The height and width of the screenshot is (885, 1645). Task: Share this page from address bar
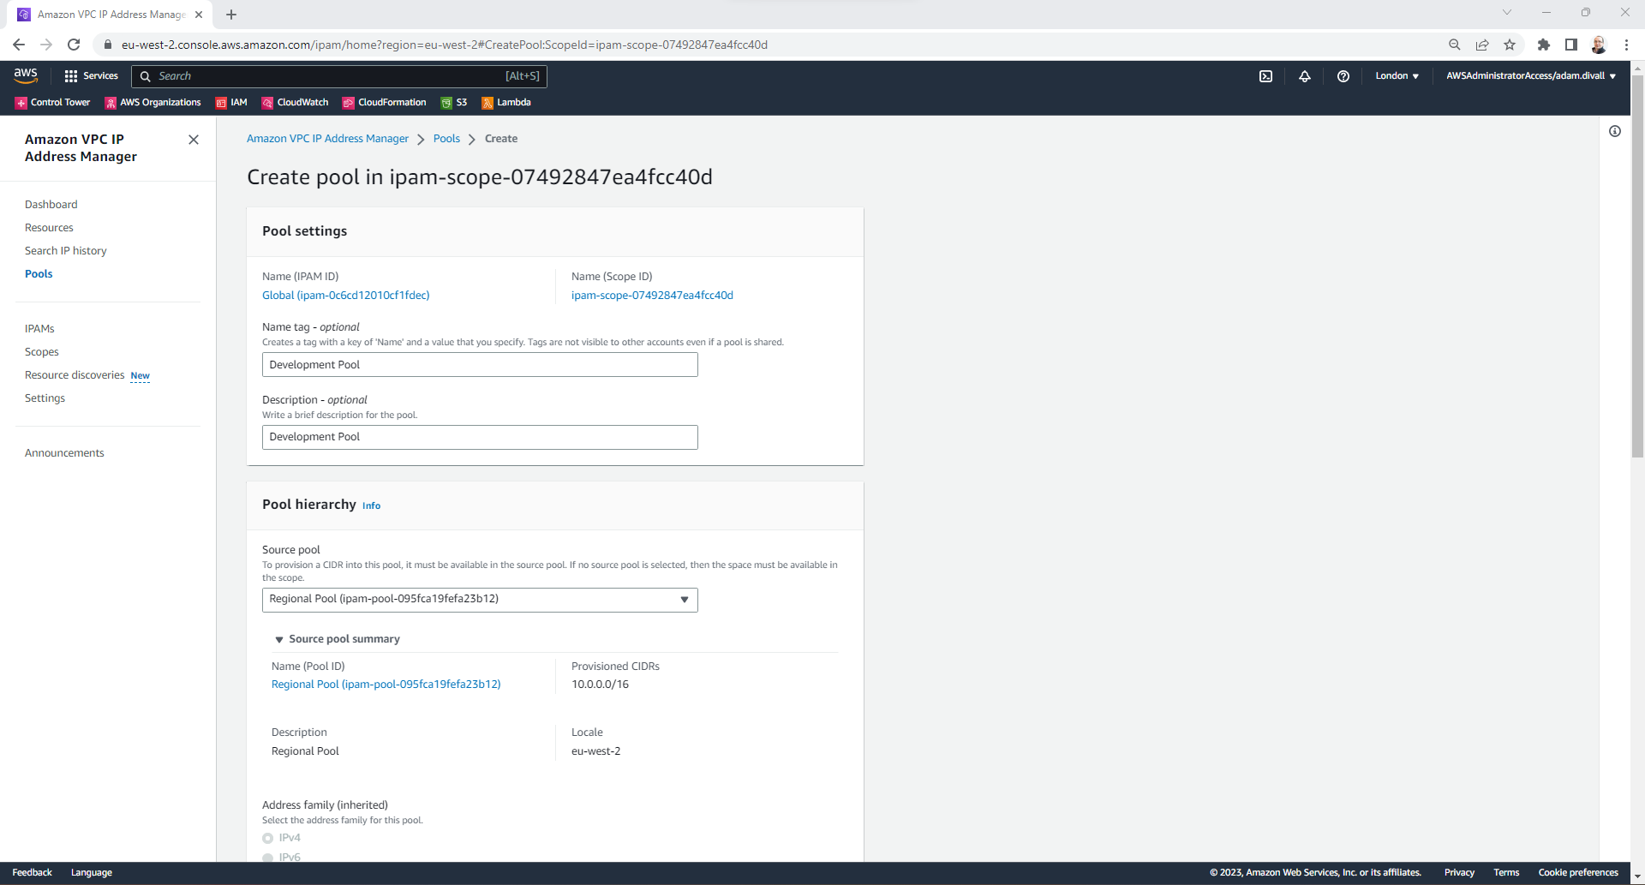pos(1482,45)
